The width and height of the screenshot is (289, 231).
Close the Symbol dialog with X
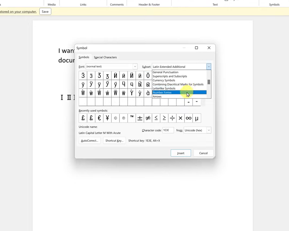pyautogui.click(x=209, y=48)
